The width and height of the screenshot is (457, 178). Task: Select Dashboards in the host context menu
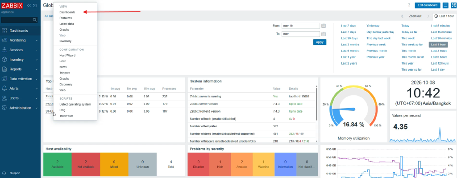point(67,12)
